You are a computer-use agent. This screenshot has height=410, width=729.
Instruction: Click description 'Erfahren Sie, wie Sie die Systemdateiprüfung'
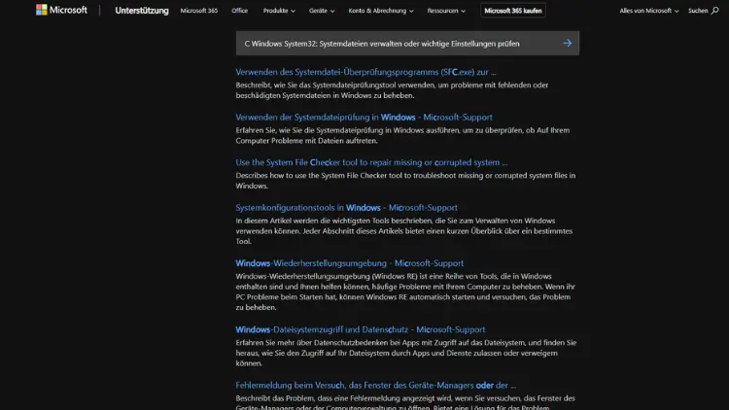click(x=402, y=135)
